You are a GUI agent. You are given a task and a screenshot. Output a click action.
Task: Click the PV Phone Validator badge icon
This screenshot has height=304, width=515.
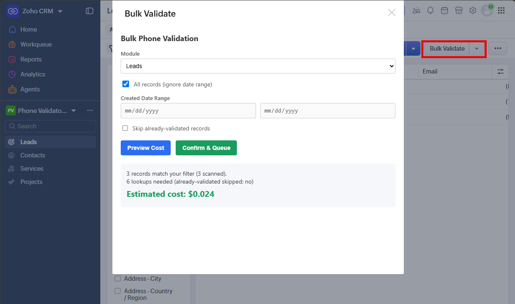point(11,110)
